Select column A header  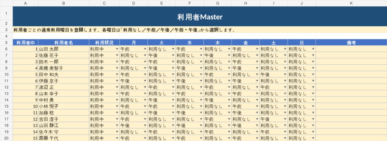click(25, 3)
